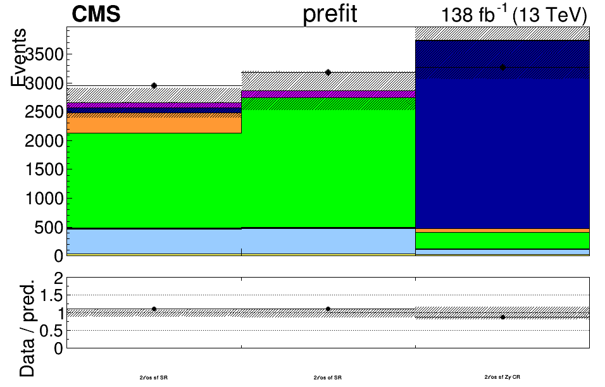
Task: Click the green area in the middle bin
Action: pyautogui.click(x=328, y=163)
